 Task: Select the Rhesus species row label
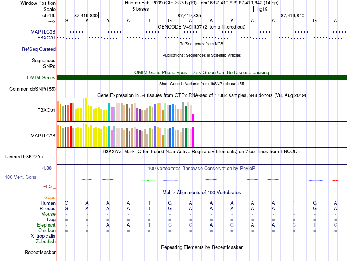(x=47, y=208)
